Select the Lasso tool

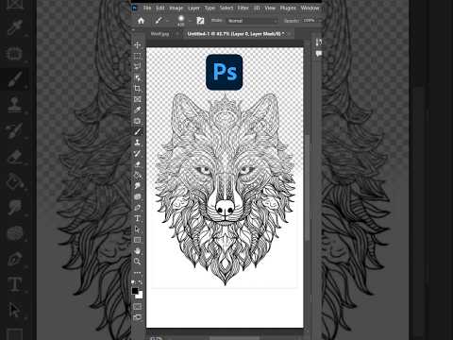pyautogui.click(x=137, y=66)
